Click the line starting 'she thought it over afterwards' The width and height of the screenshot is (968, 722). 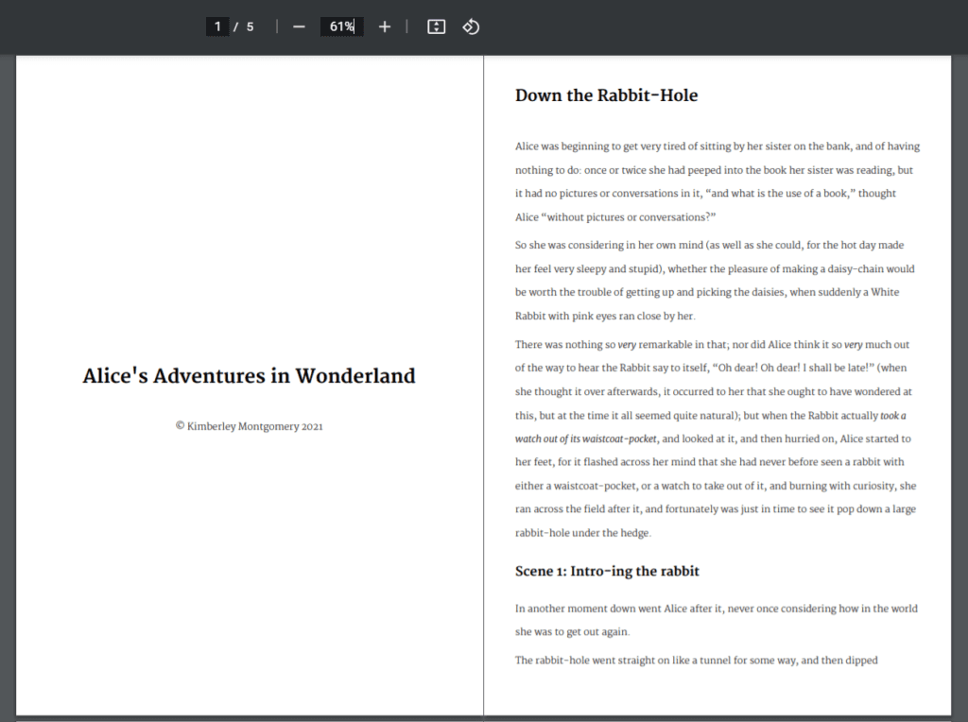click(x=714, y=391)
